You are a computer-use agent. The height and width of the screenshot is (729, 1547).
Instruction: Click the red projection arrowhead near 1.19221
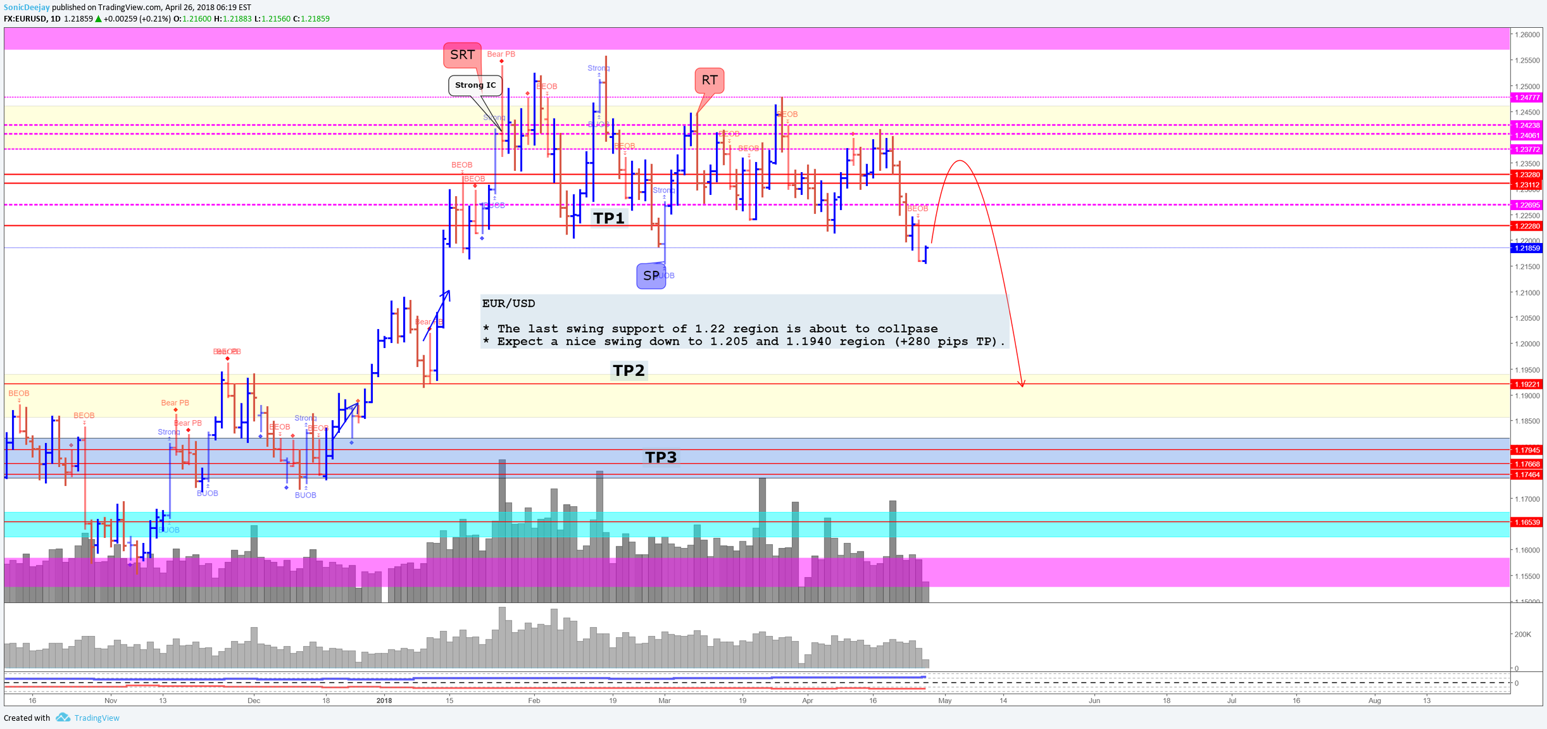coord(1022,382)
